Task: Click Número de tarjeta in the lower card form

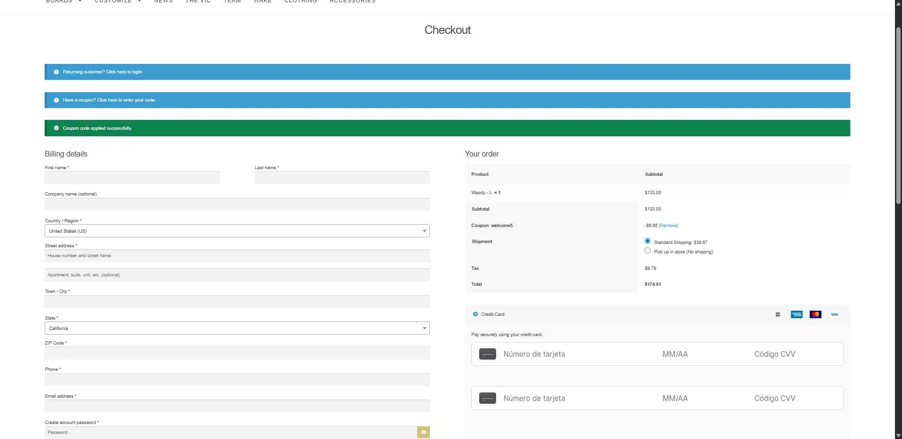Action: click(x=534, y=399)
